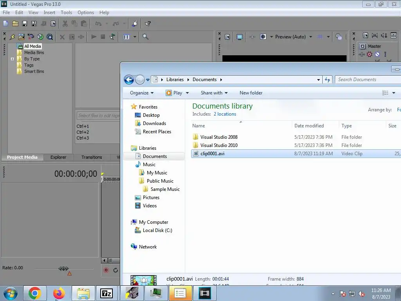Viewport: 401px width, 301px height.
Task: Open the interactive tutorials hand icon
Action: (x=135, y=24)
